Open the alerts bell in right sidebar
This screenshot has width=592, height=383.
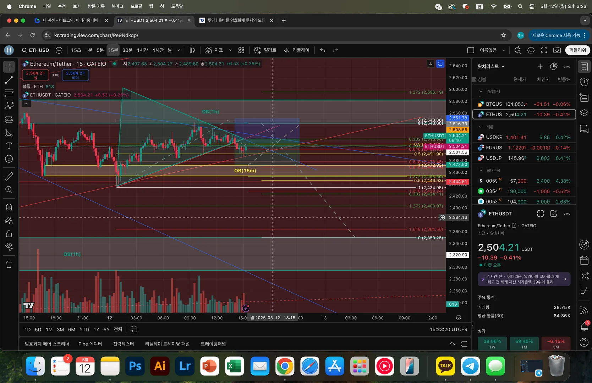tap(584, 326)
